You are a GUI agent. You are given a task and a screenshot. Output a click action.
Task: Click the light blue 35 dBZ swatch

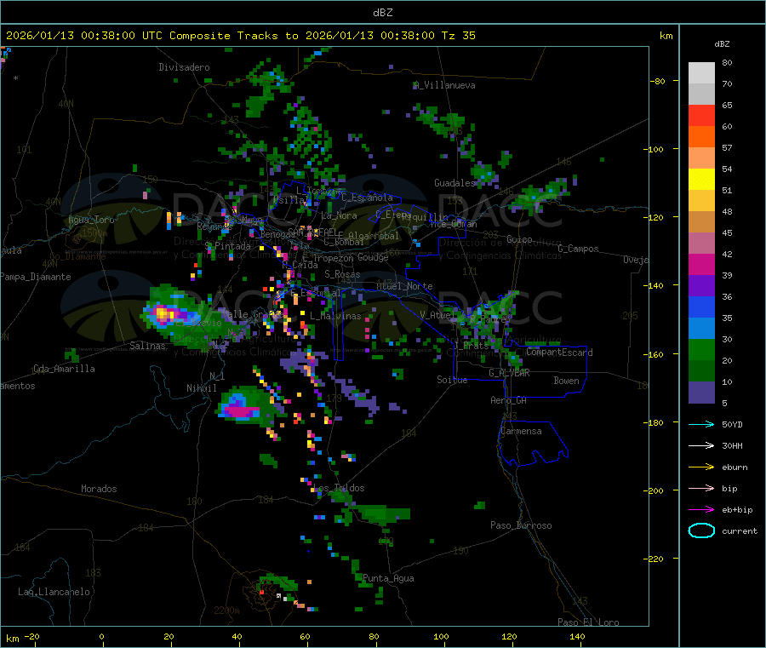[701, 328]
